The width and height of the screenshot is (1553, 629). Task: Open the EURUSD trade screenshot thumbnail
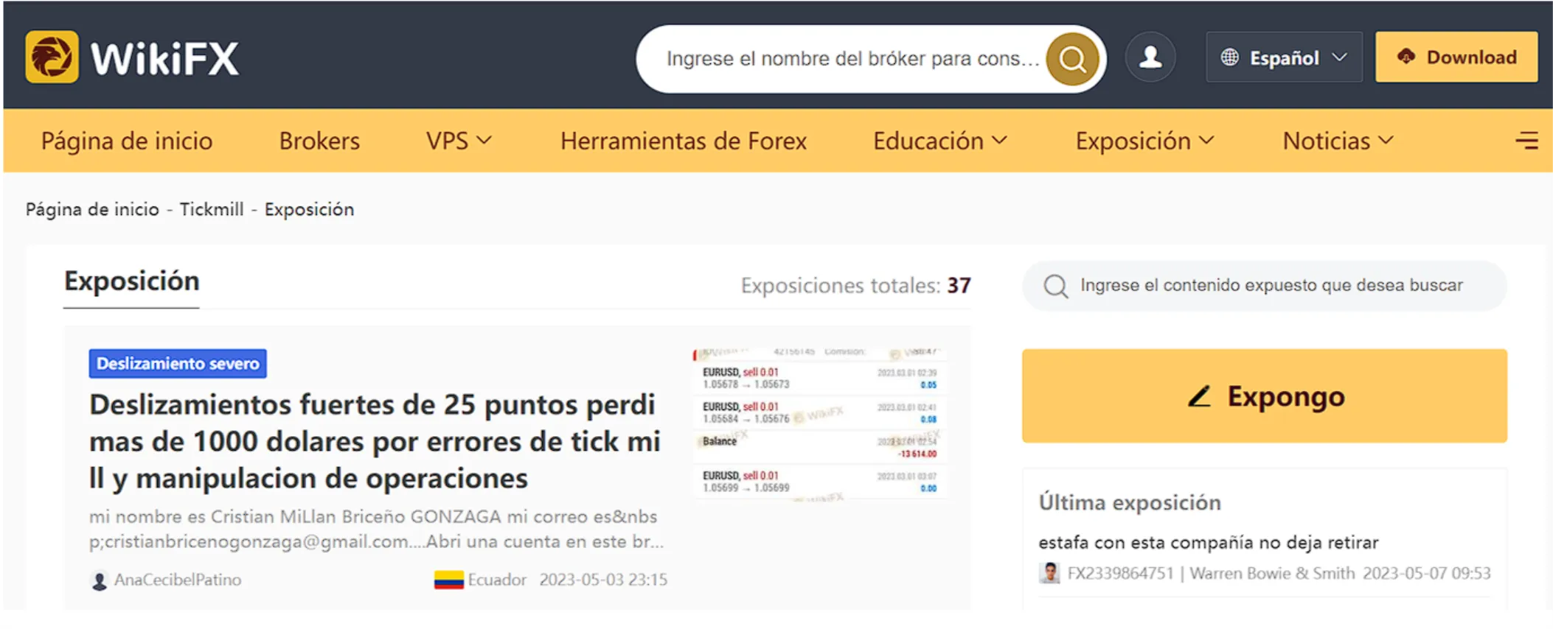tap(819, 425)
